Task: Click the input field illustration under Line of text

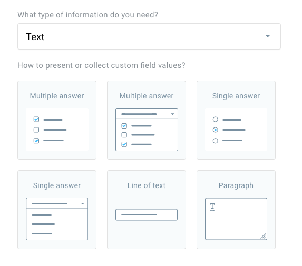Action: 147,214
